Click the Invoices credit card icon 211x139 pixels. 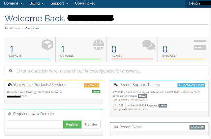pyautogui.click(x=200, y=45)
